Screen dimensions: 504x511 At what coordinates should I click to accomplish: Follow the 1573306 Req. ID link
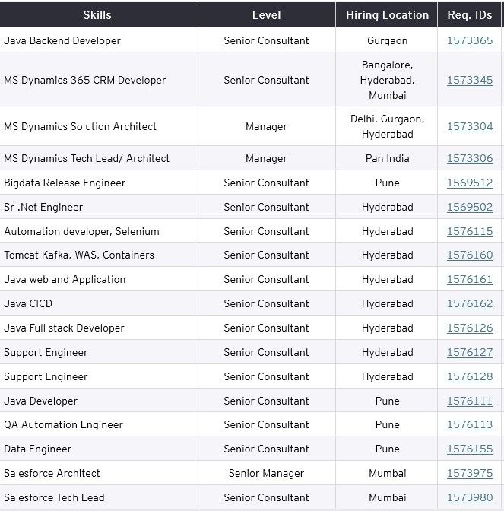pyautogui.click(x=470, y=158)
